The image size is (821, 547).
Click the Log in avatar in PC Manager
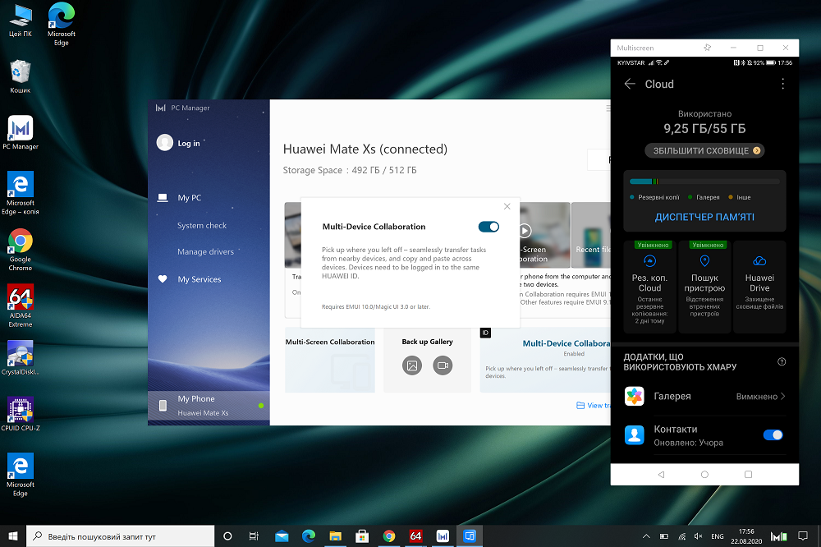[164, 143]
